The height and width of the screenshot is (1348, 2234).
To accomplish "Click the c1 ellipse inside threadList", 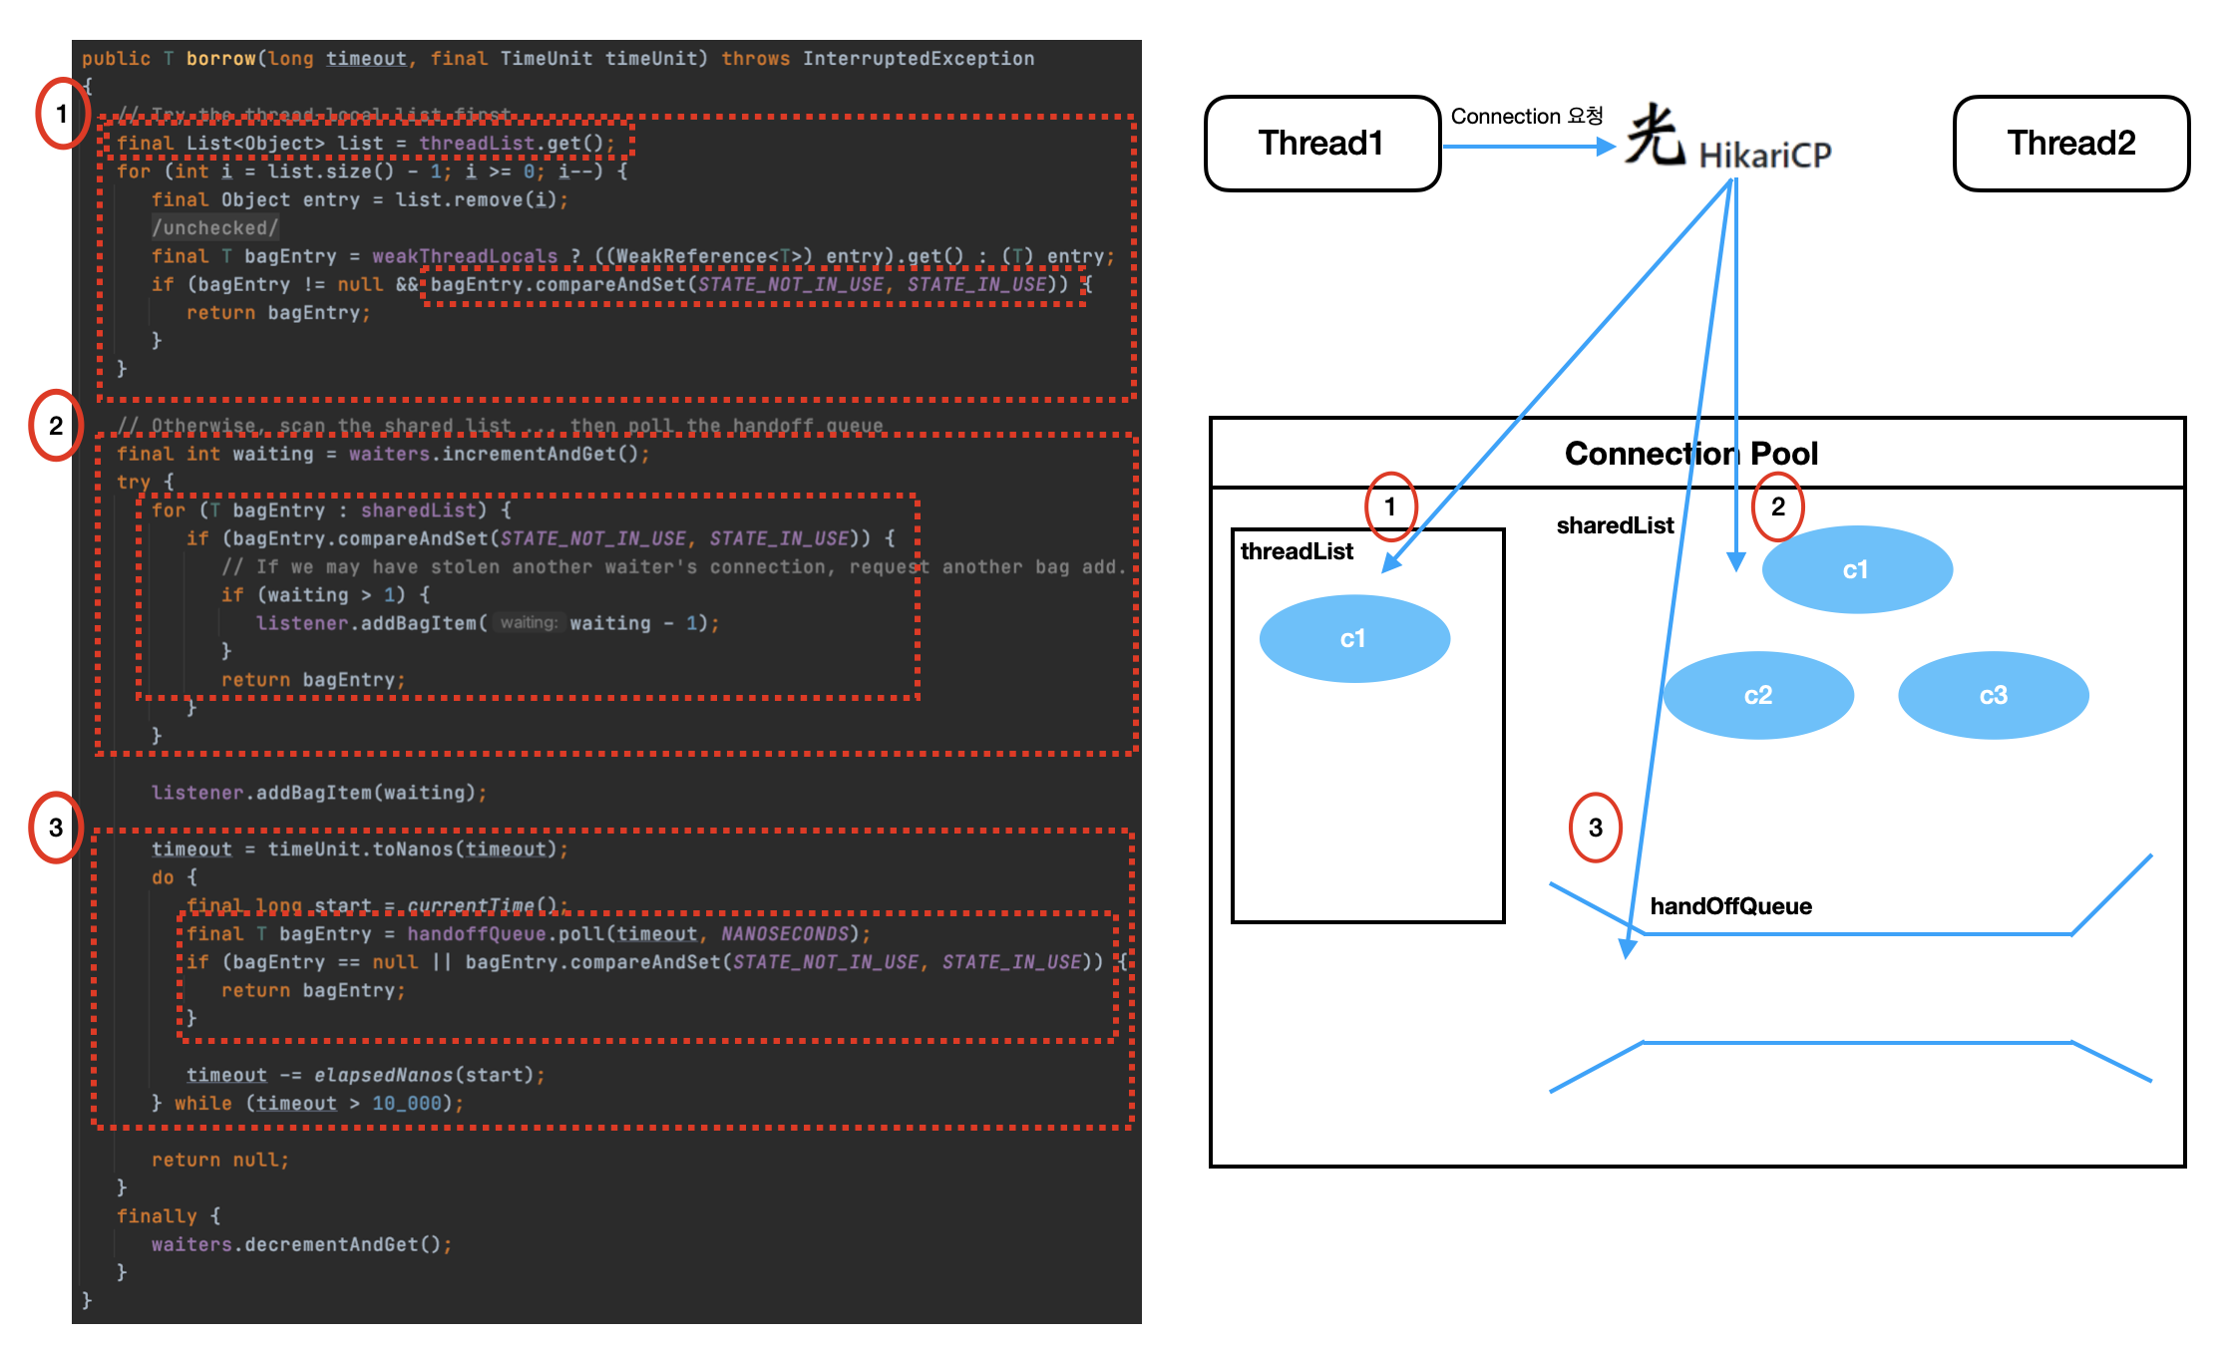I will [1353, 639].
